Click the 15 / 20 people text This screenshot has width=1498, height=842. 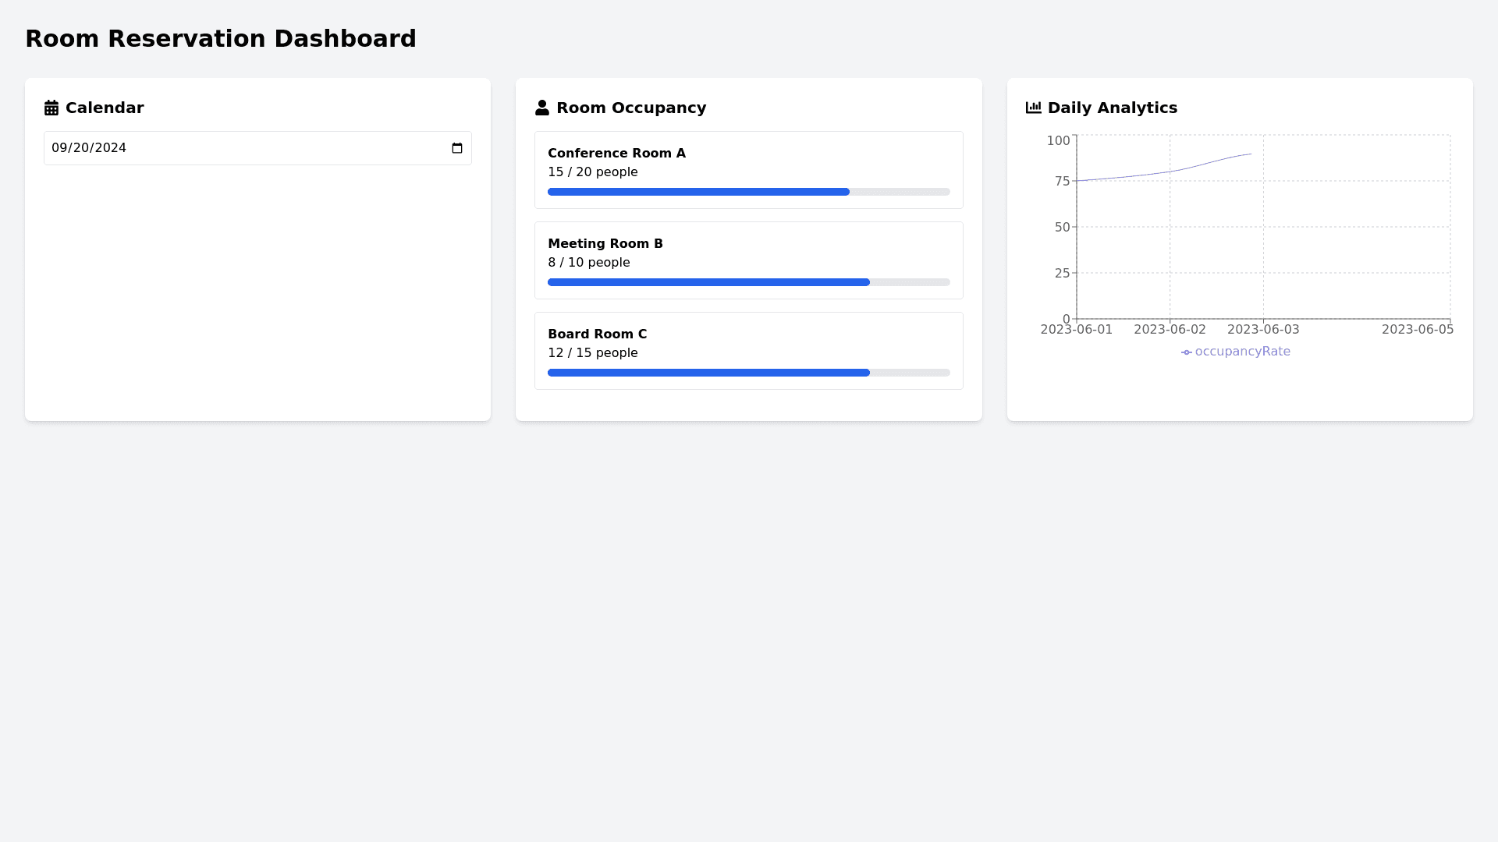pyautogui.click(x=592, y=172)
